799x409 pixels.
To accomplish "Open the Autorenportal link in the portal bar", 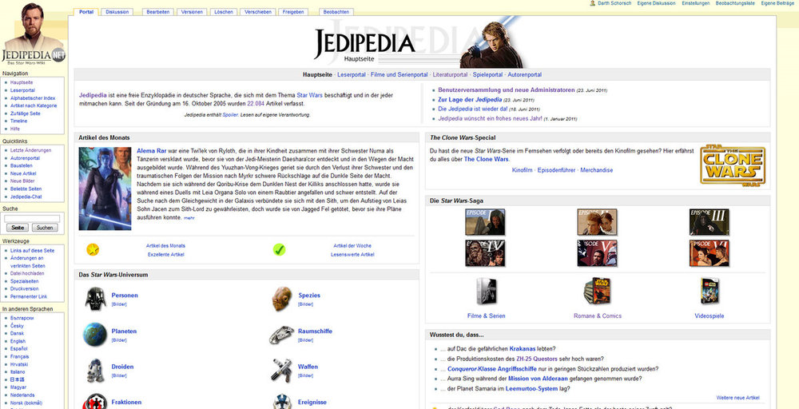I will point(524,75).
